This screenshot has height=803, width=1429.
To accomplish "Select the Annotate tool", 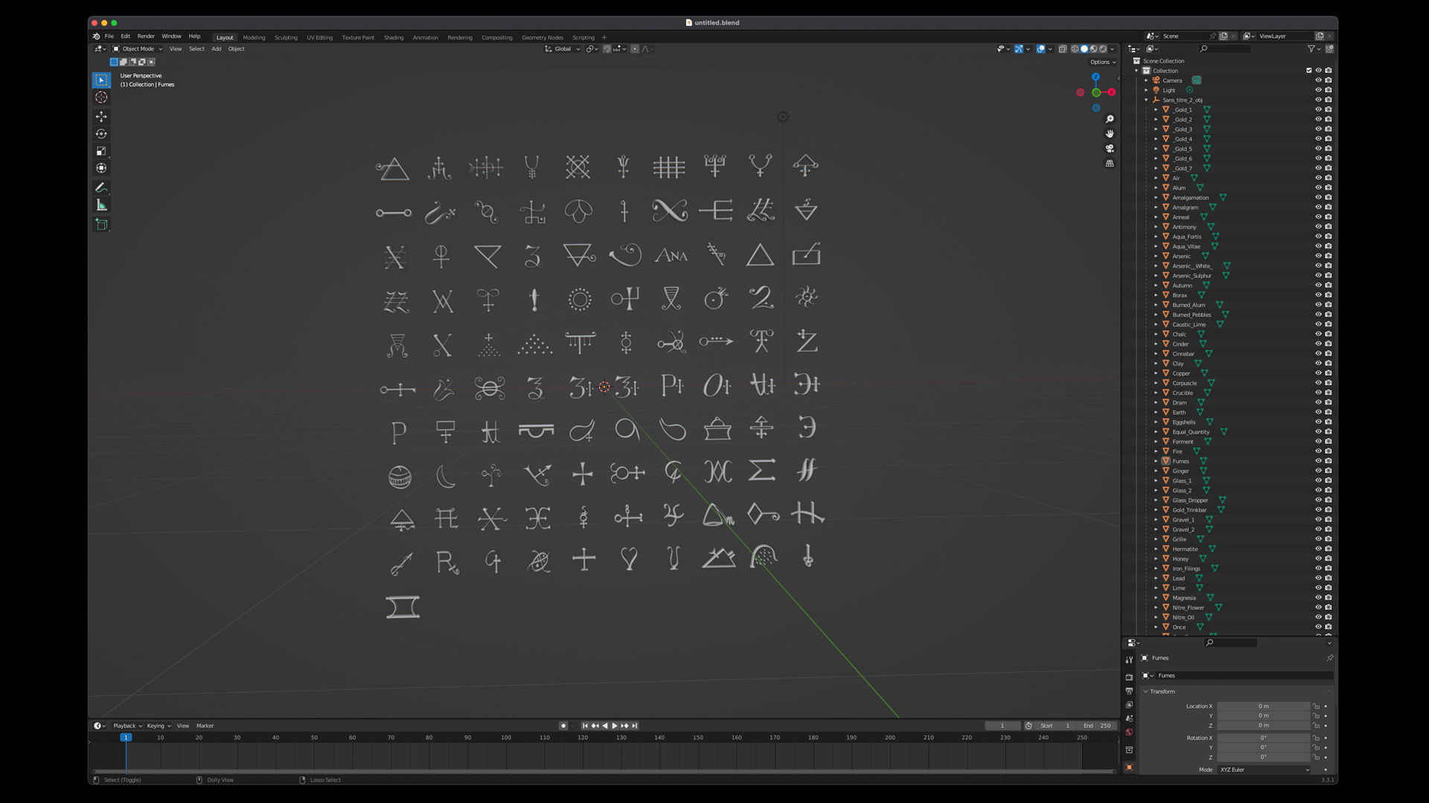I will coord(101,187).
